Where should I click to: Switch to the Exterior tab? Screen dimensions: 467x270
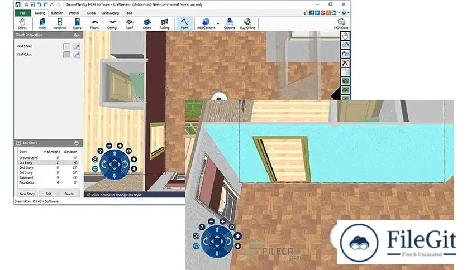(56, 13)
